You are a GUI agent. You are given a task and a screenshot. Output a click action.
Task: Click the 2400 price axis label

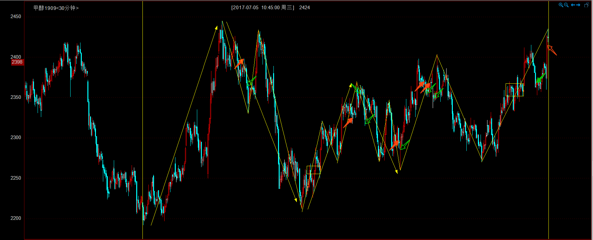tap(16, 57)
